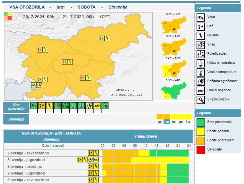244x184 pixels.
Task: Click the thunderstorm icon on northeast map region
Action: click(x=107, y=38)
